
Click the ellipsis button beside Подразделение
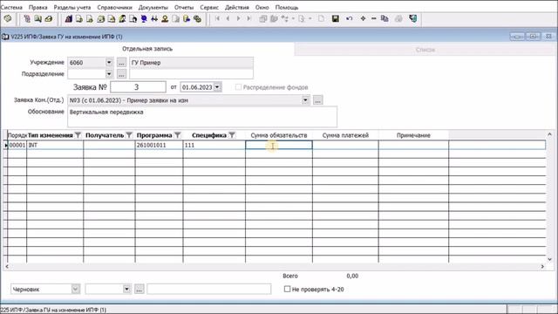121,74
